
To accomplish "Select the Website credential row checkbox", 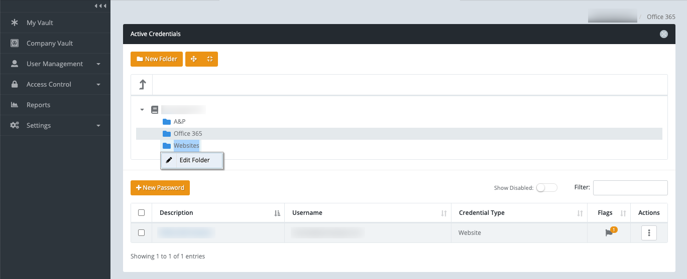I will point(141,232).
